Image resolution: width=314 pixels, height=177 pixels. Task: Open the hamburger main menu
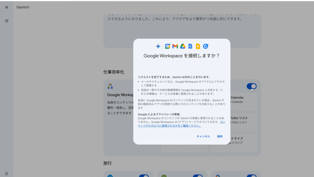point(7,7)
